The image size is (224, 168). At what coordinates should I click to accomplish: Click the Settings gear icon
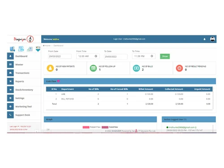(10, 98)
